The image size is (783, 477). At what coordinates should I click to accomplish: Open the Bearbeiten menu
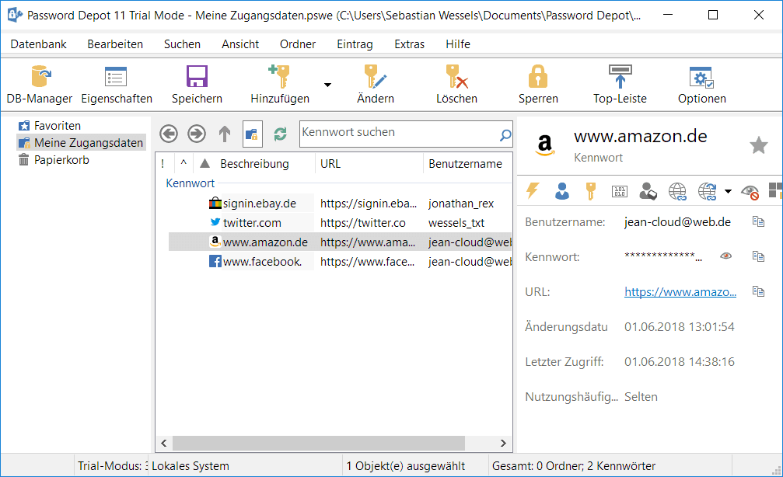[115, 44]
